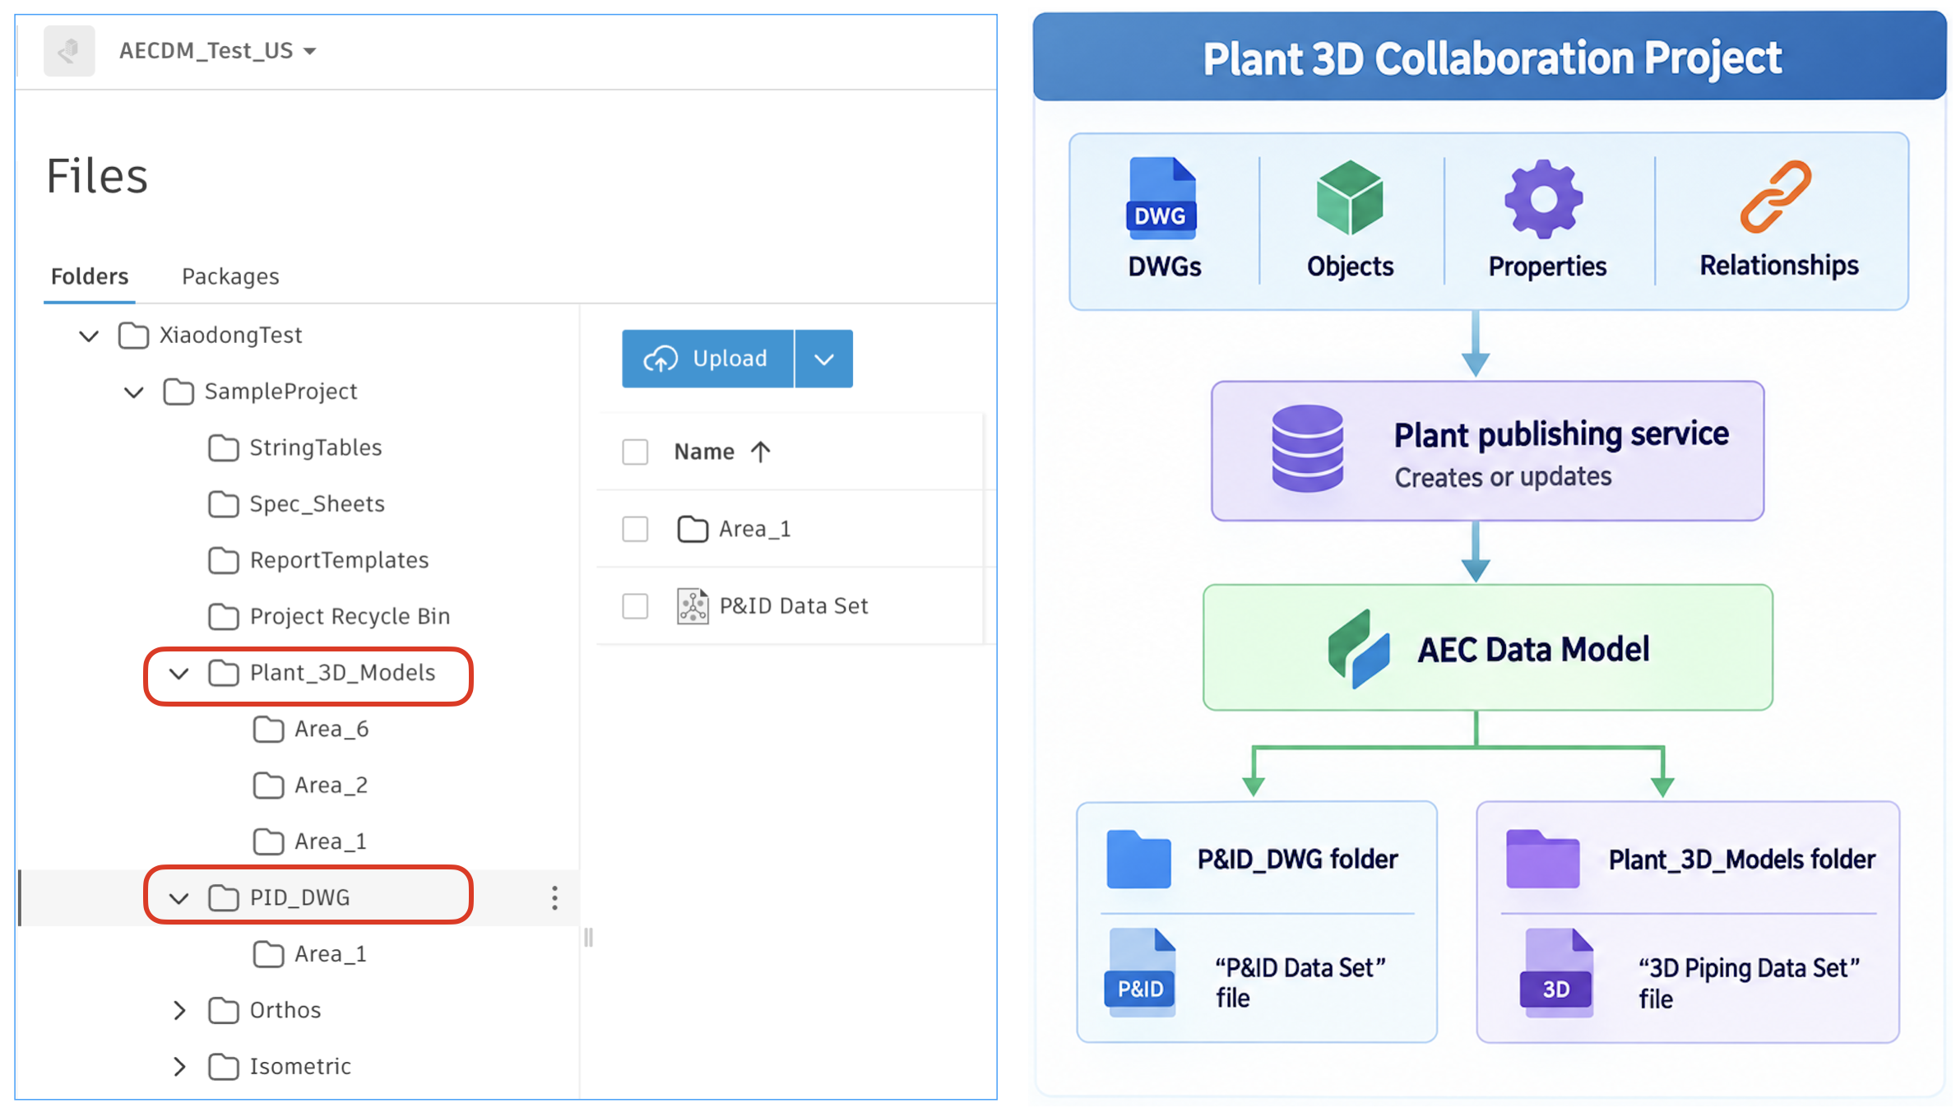
Task: Check the P&ID Data Set row checkbox
Action: point(635,606)
